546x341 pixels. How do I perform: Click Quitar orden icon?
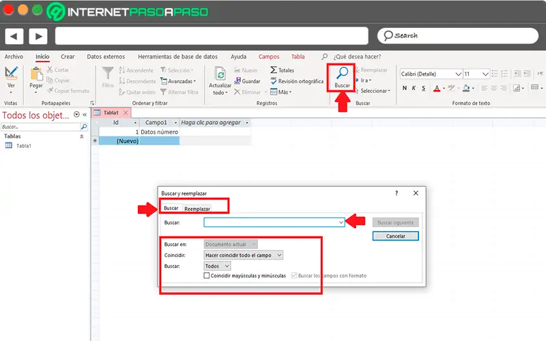click(121, 92)
